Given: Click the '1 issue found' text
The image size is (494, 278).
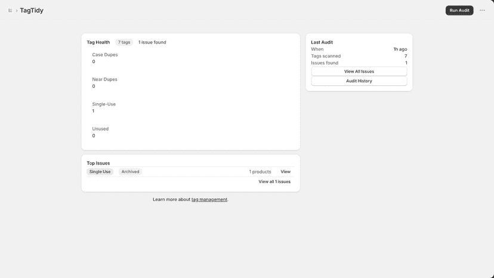Looking at the screenshot, I should coord(152,42).
